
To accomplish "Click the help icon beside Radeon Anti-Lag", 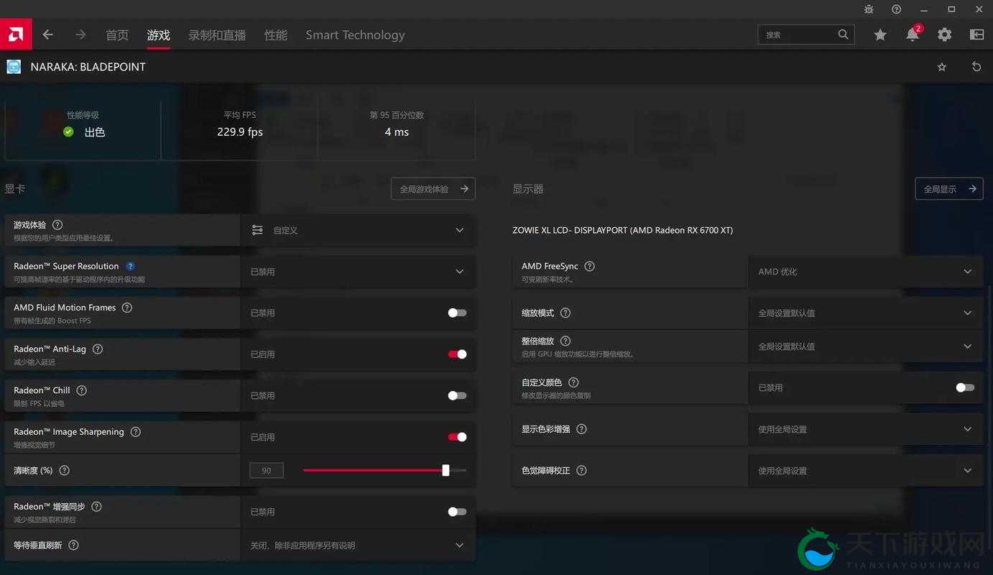I will click(x=98, y=349).
